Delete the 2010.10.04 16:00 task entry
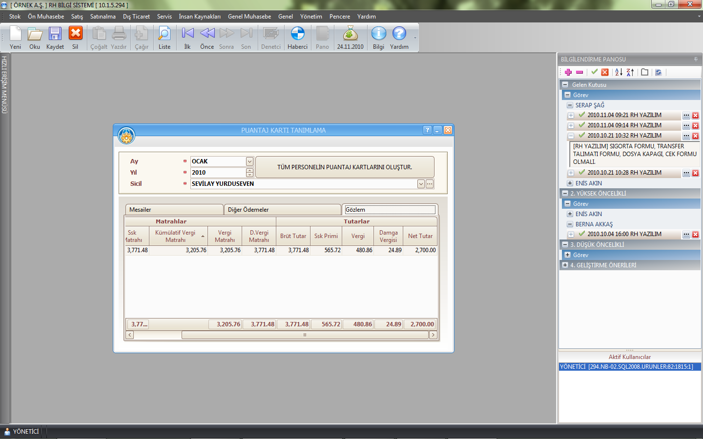Screen dimensions: 703x439 coord(696,235)
